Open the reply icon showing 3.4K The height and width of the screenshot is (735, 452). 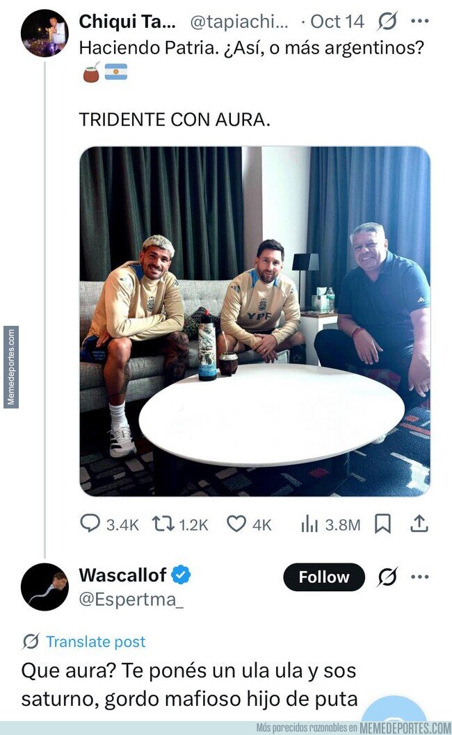coord(90,524)
